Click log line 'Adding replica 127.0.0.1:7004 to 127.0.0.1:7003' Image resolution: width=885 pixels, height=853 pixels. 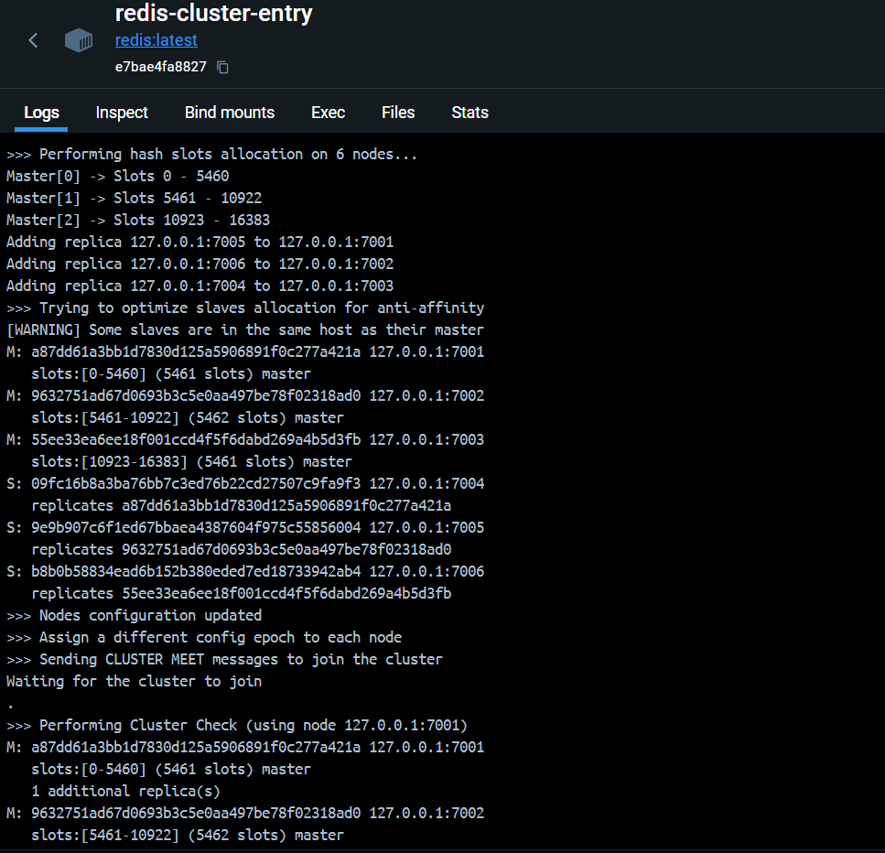coord(200,286)
